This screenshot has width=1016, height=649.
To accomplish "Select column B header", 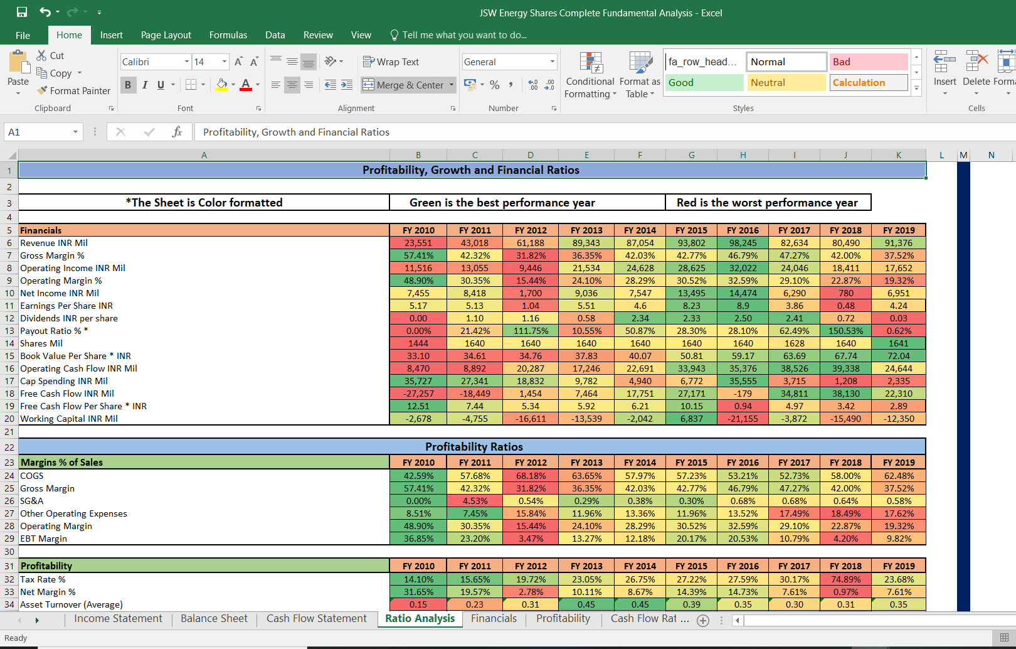I will click(x=418, y=155).
